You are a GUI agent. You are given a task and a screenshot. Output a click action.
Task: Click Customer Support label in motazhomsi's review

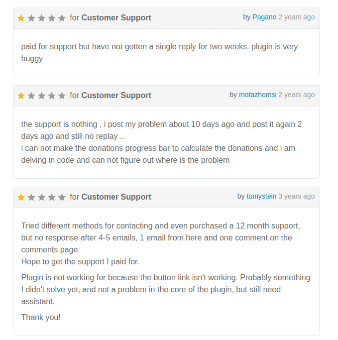click(116, 96)
